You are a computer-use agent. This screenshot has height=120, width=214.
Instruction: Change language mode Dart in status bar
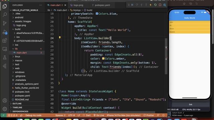88,115
